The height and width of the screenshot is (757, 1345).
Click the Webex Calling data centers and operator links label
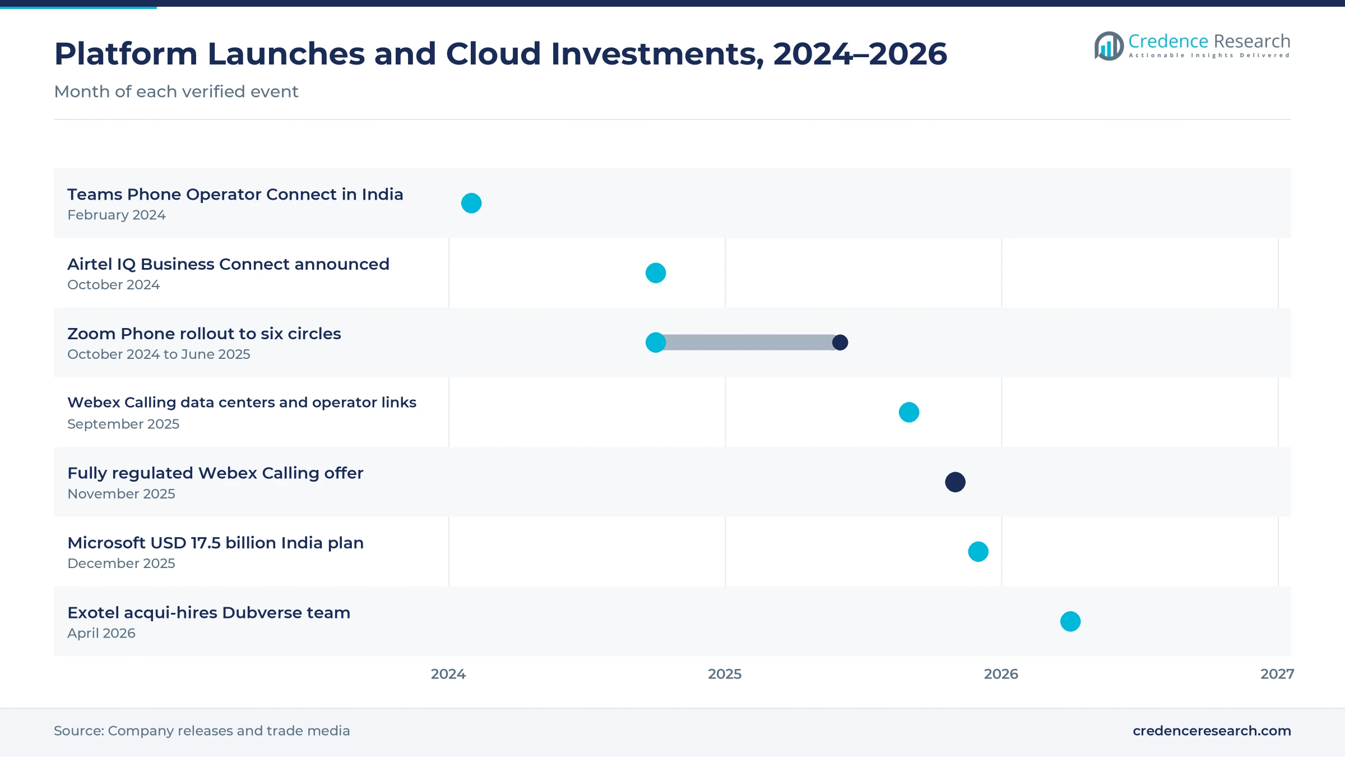pos(242,403)
